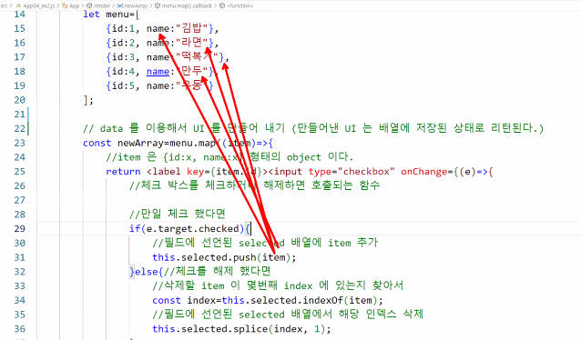Viewport: 581px width, 340px height.
Task: Click the closing '];' on line 20
Action: tap(88, 100)
